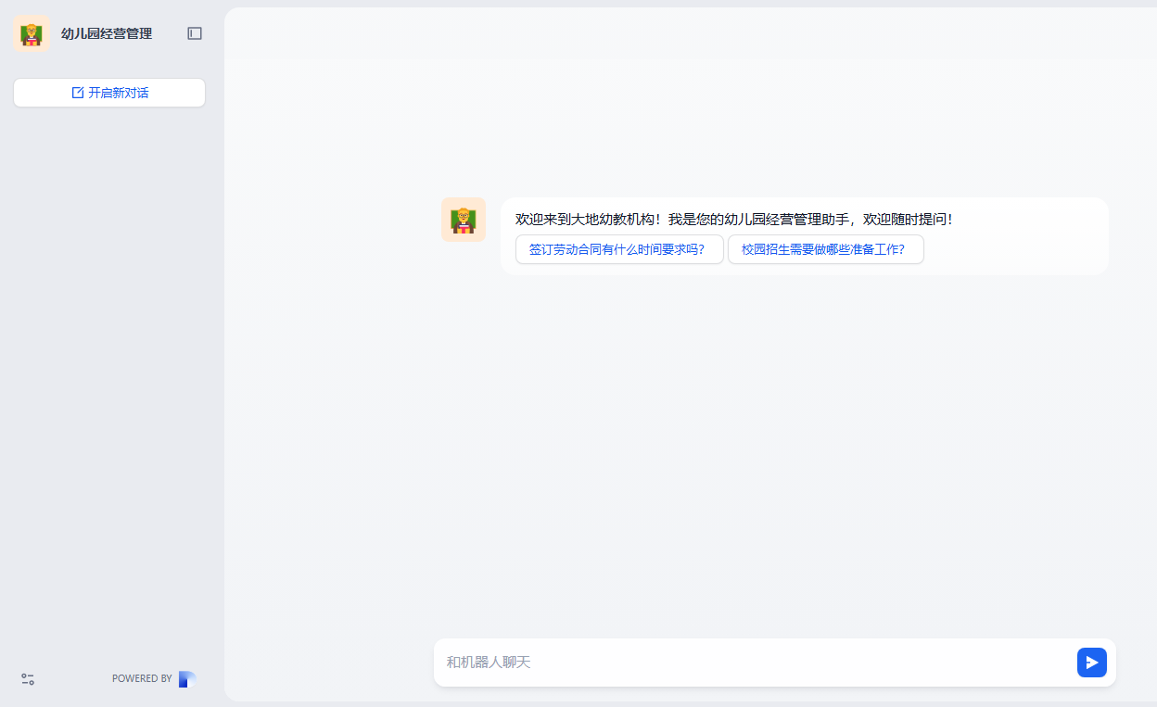Start a new chat with 开启新对话
1157x707 pixels.
click(x=108, y=93)
